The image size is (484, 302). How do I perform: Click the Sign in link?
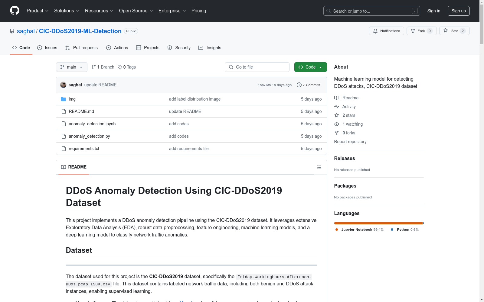(x=434, y=11)
